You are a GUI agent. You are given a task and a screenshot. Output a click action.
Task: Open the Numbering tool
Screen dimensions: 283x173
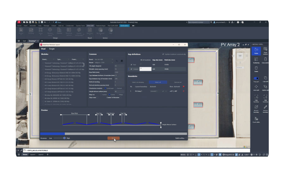[256, 60]
